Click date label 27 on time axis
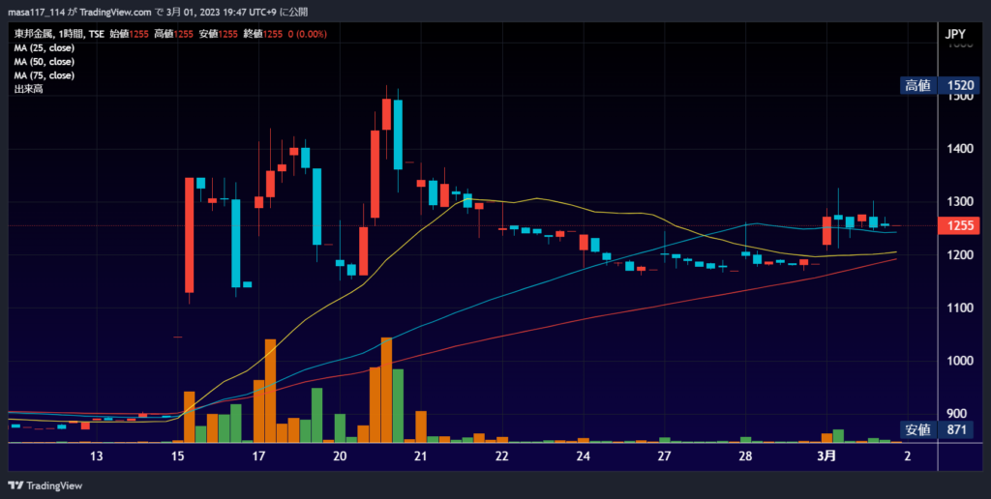This screenshot has width=991, height=499. (664, 456)
